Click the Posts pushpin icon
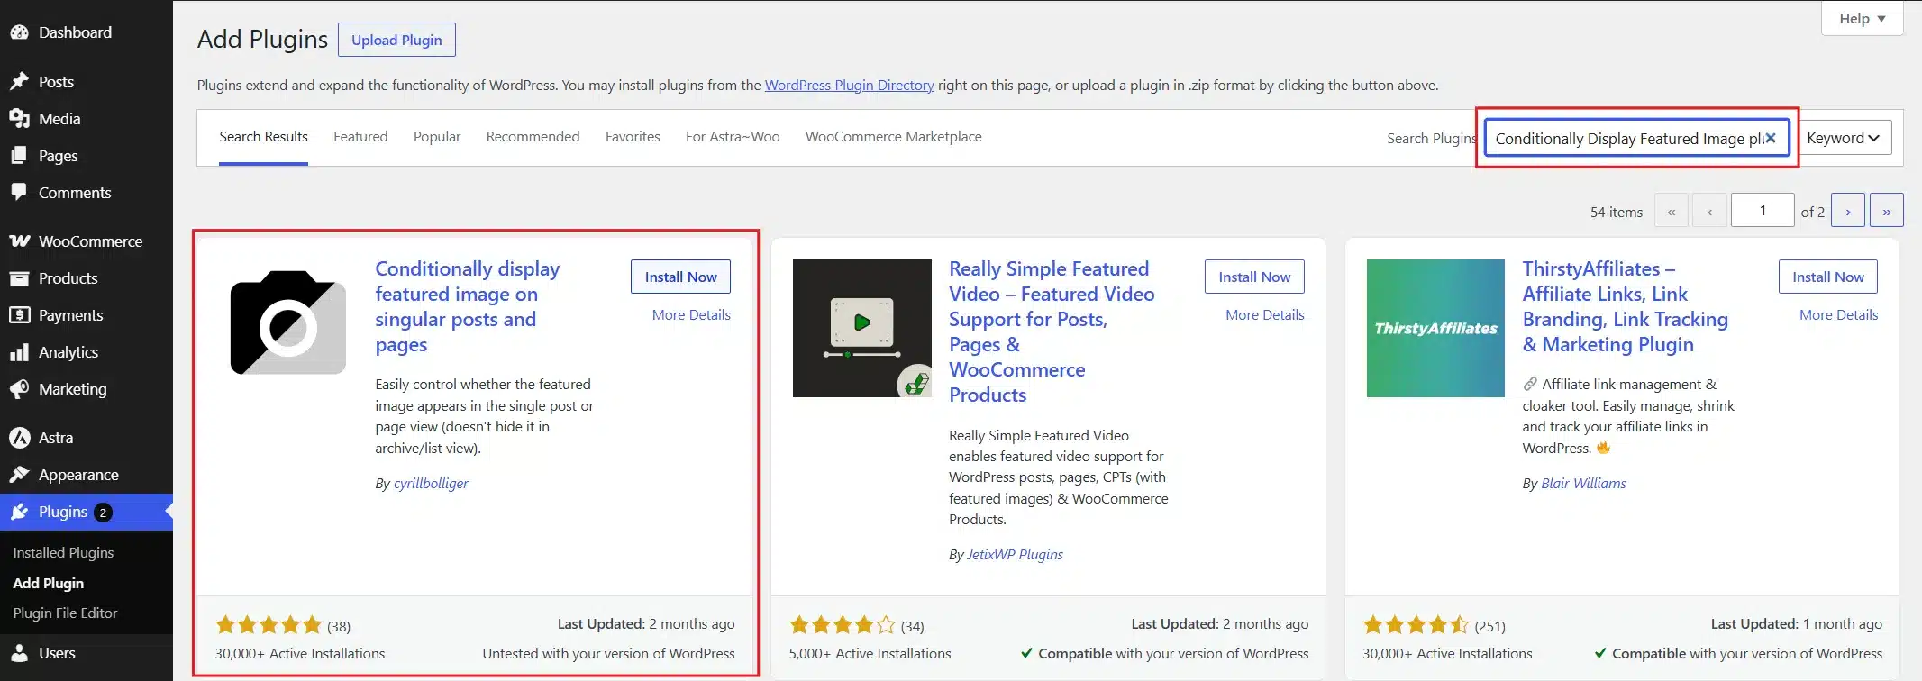 tap(19, 82)
